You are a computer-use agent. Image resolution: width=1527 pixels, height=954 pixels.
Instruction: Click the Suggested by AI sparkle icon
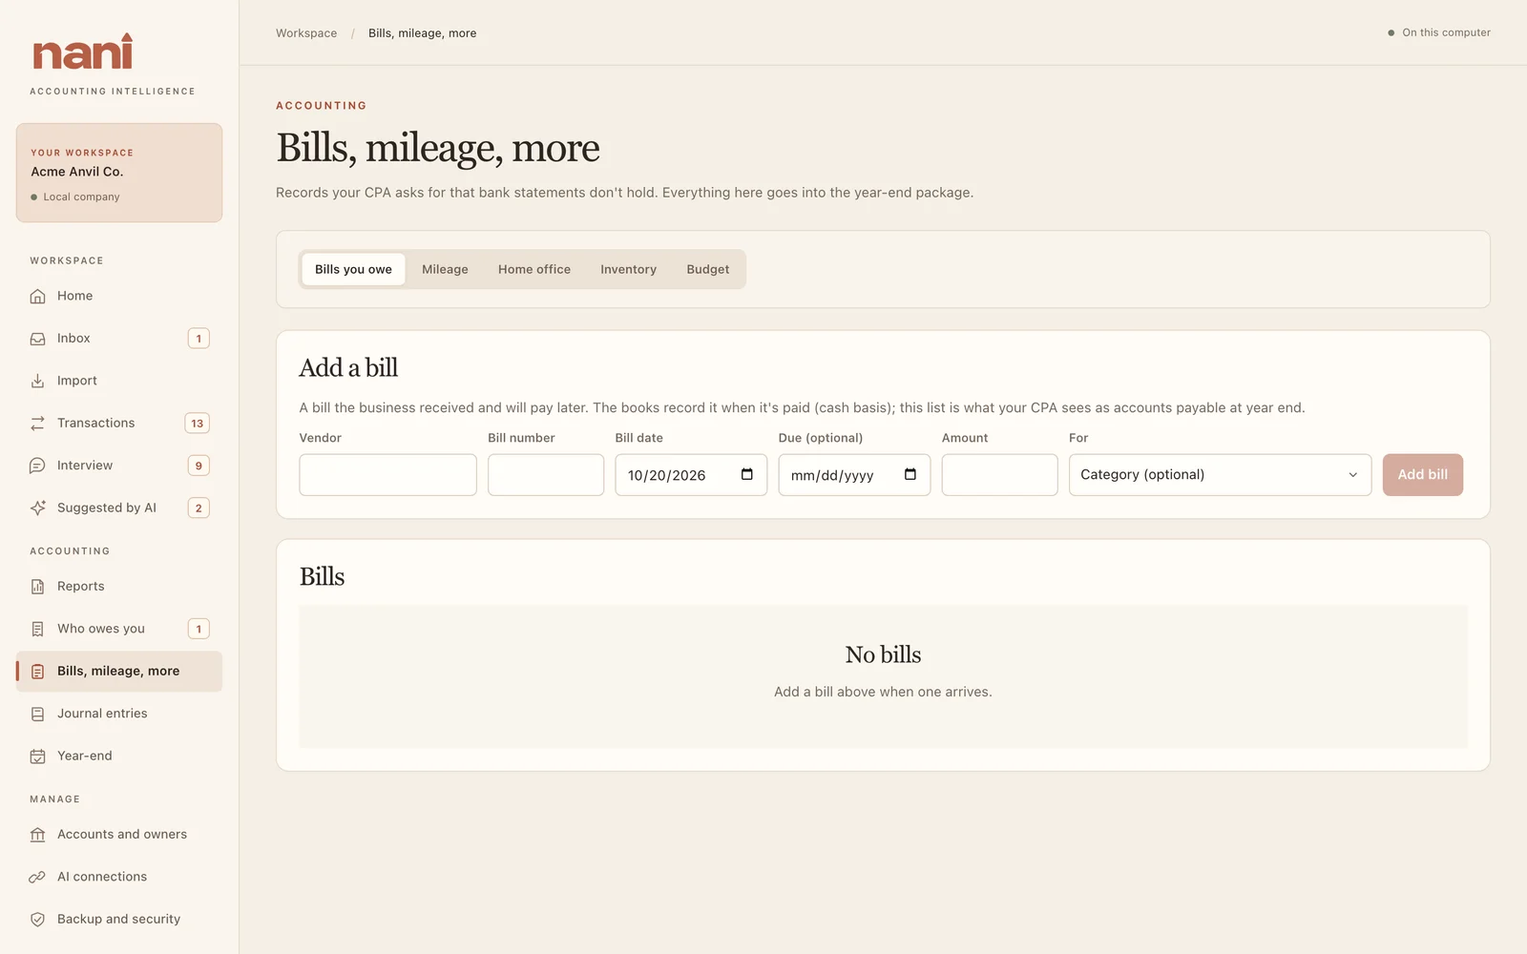37,508
